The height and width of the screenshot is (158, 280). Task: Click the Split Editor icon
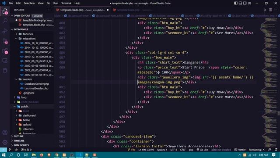pyautogui.click(x=270, y=10)
